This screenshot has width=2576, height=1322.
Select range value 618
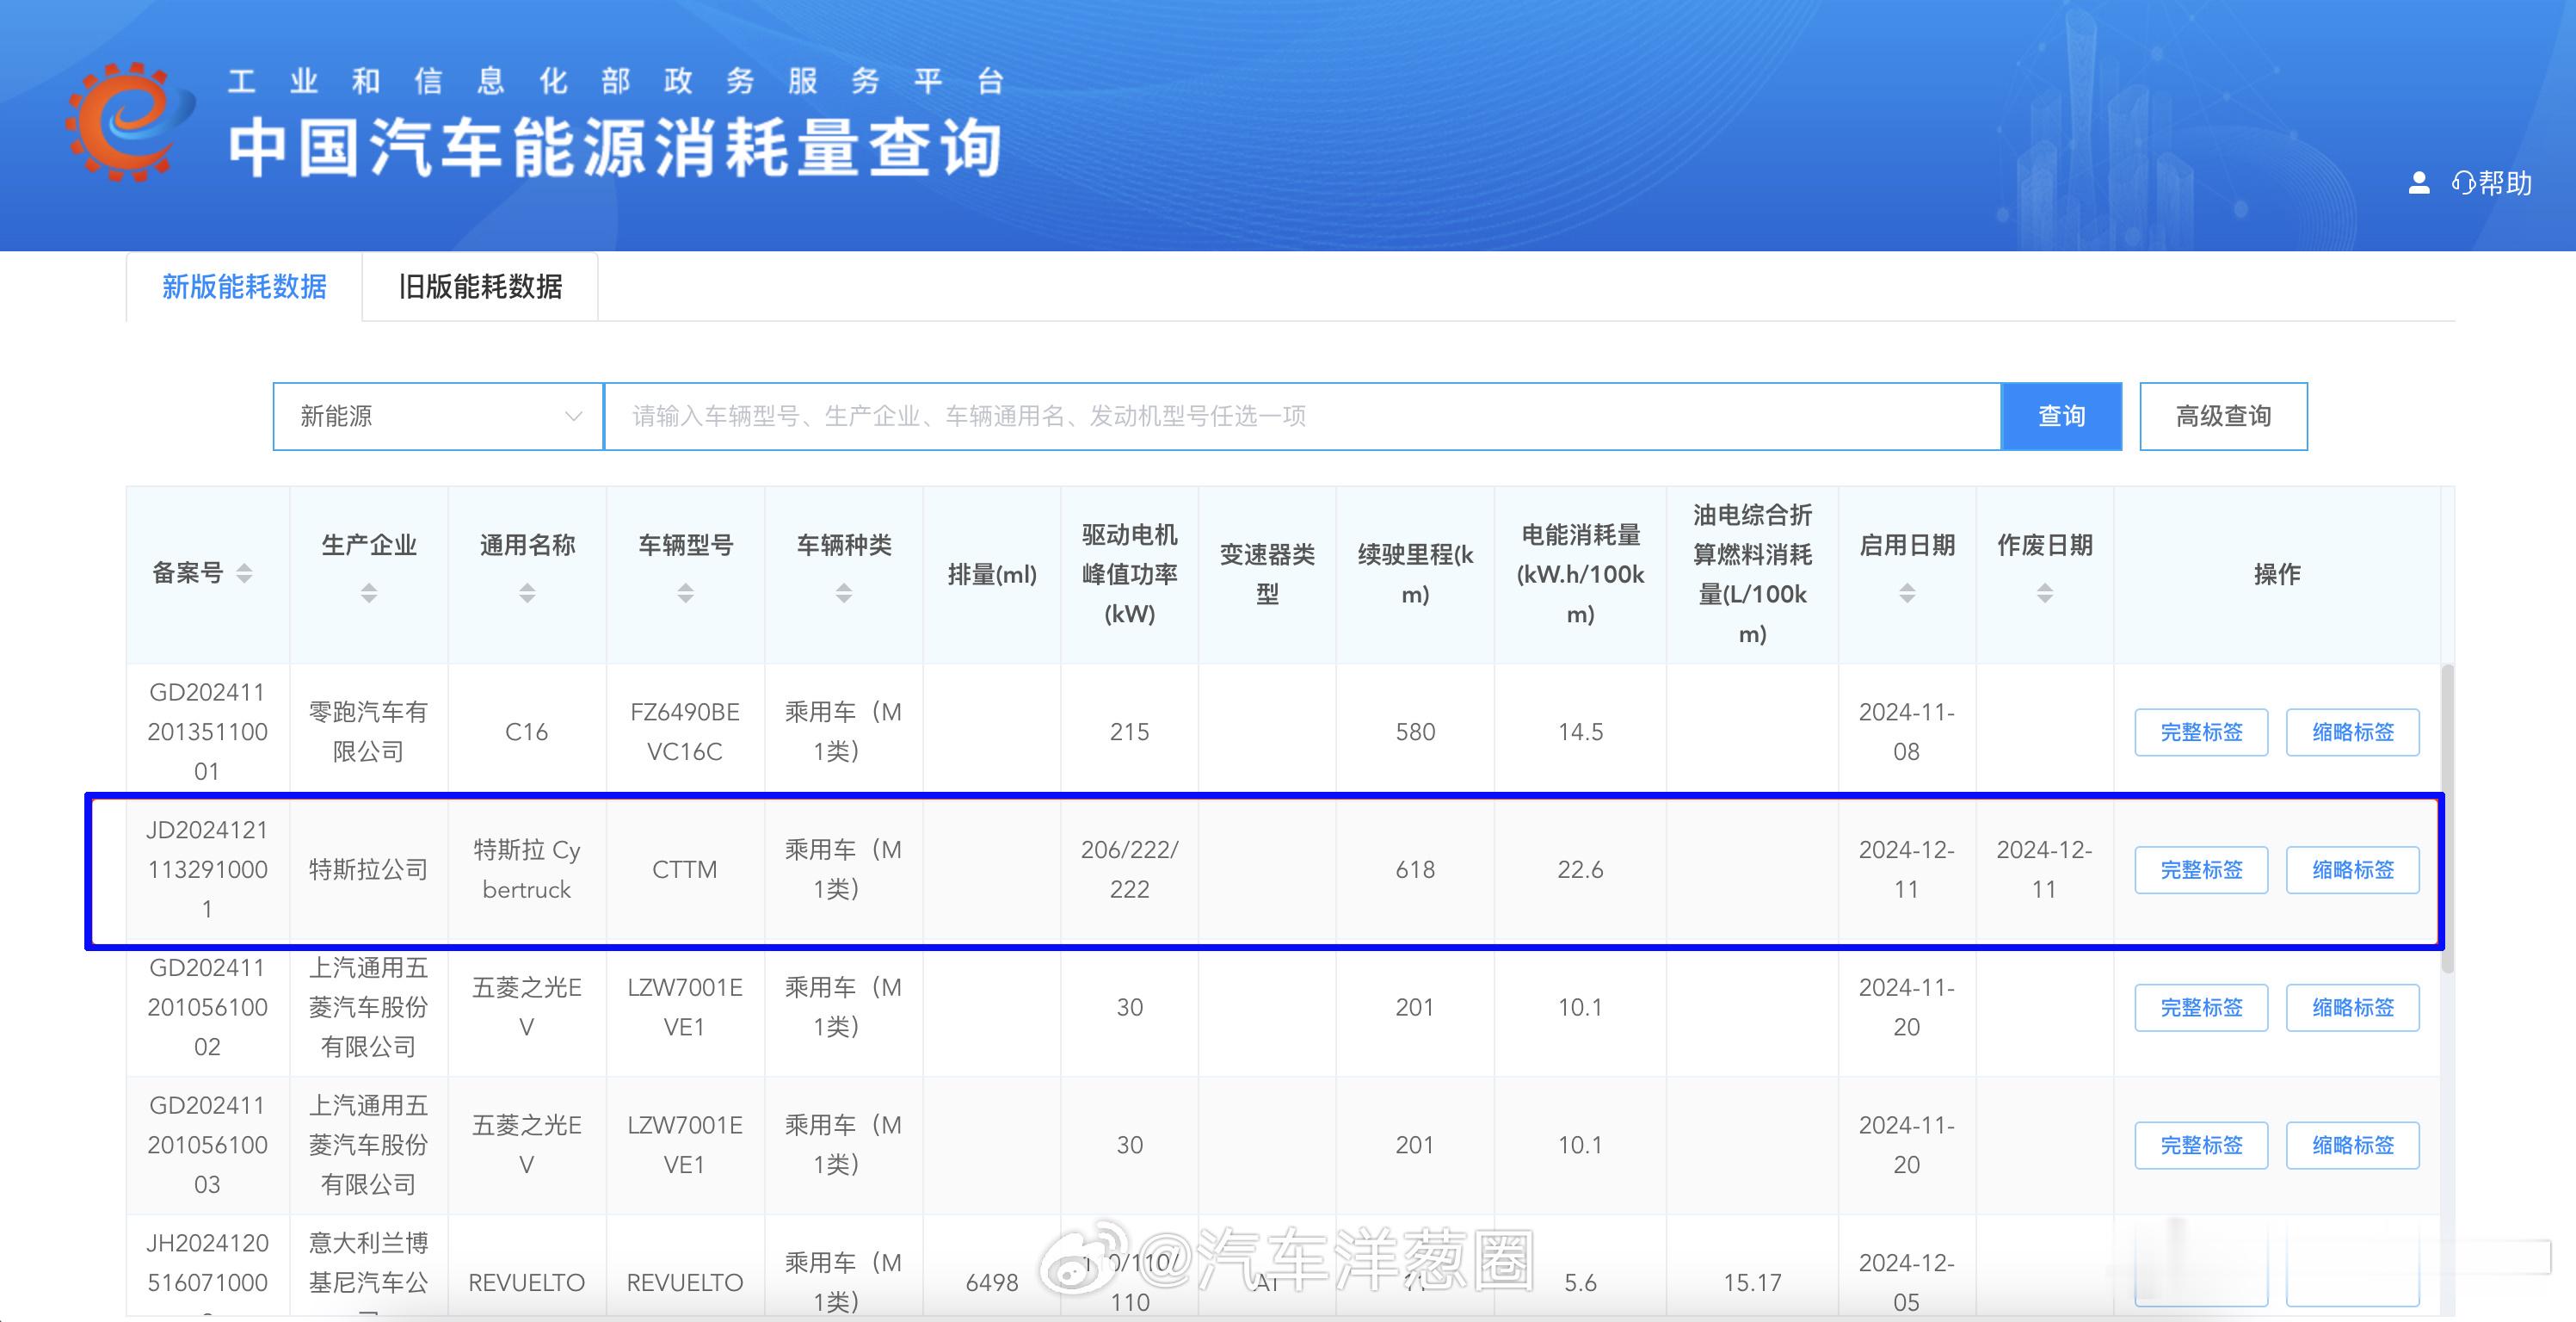(1415, 870)
